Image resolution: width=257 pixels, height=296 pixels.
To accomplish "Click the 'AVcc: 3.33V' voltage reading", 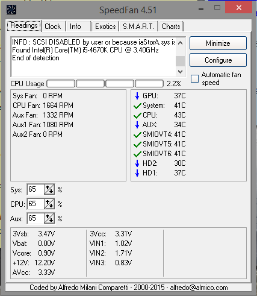I will [x=34, y=272].
